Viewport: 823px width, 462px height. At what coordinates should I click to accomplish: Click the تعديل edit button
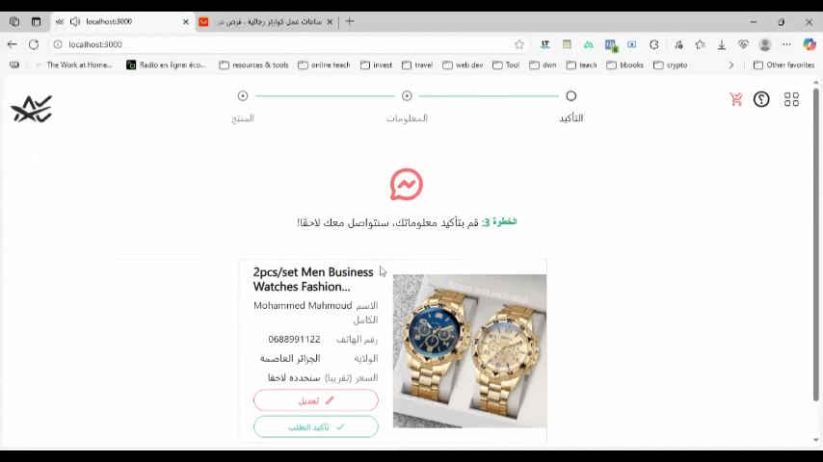coord(315,400)
